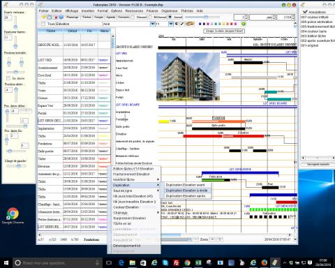This screenshot has height=268, width=335.
Task: Open the Store from the taskbar
Action: click(143, 263)
